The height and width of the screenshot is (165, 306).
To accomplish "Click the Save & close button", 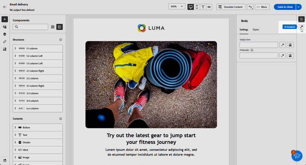I will pos(285,7).
